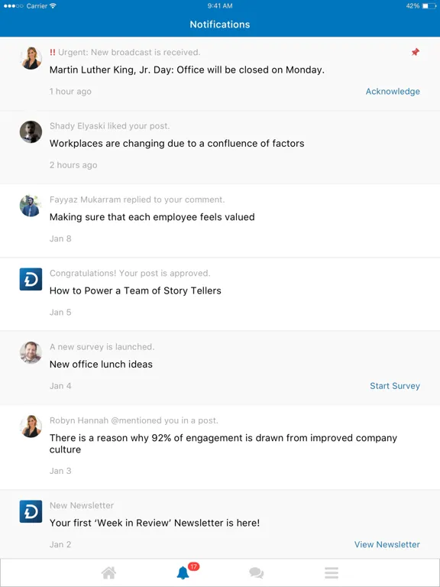This screenshot has height=587, width=440.
Task: Open the hamburger menu icon
Action: pyautogui.click(x=332, y=572)
